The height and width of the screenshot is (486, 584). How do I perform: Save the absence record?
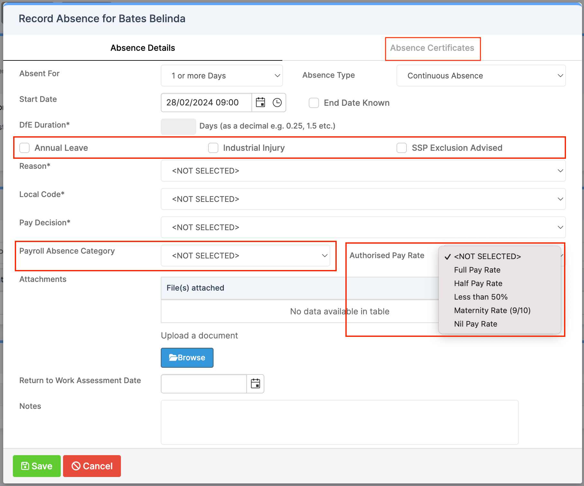click(36, 466)
